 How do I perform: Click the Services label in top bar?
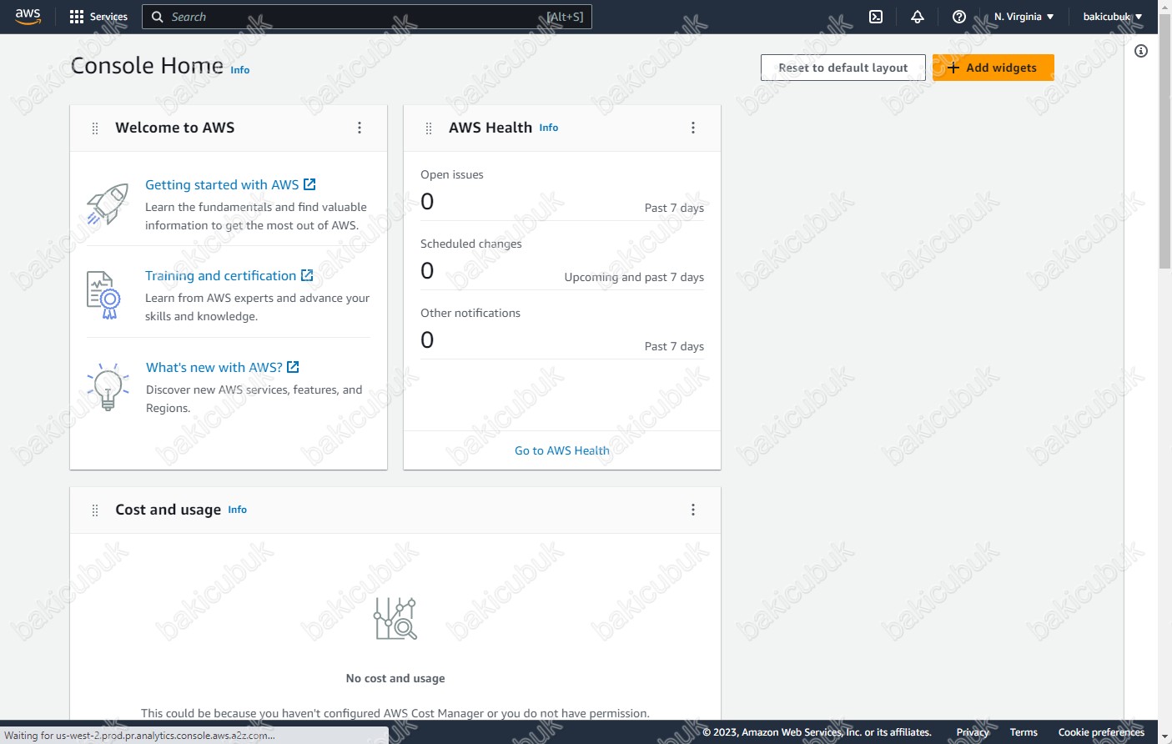[108, 17]
